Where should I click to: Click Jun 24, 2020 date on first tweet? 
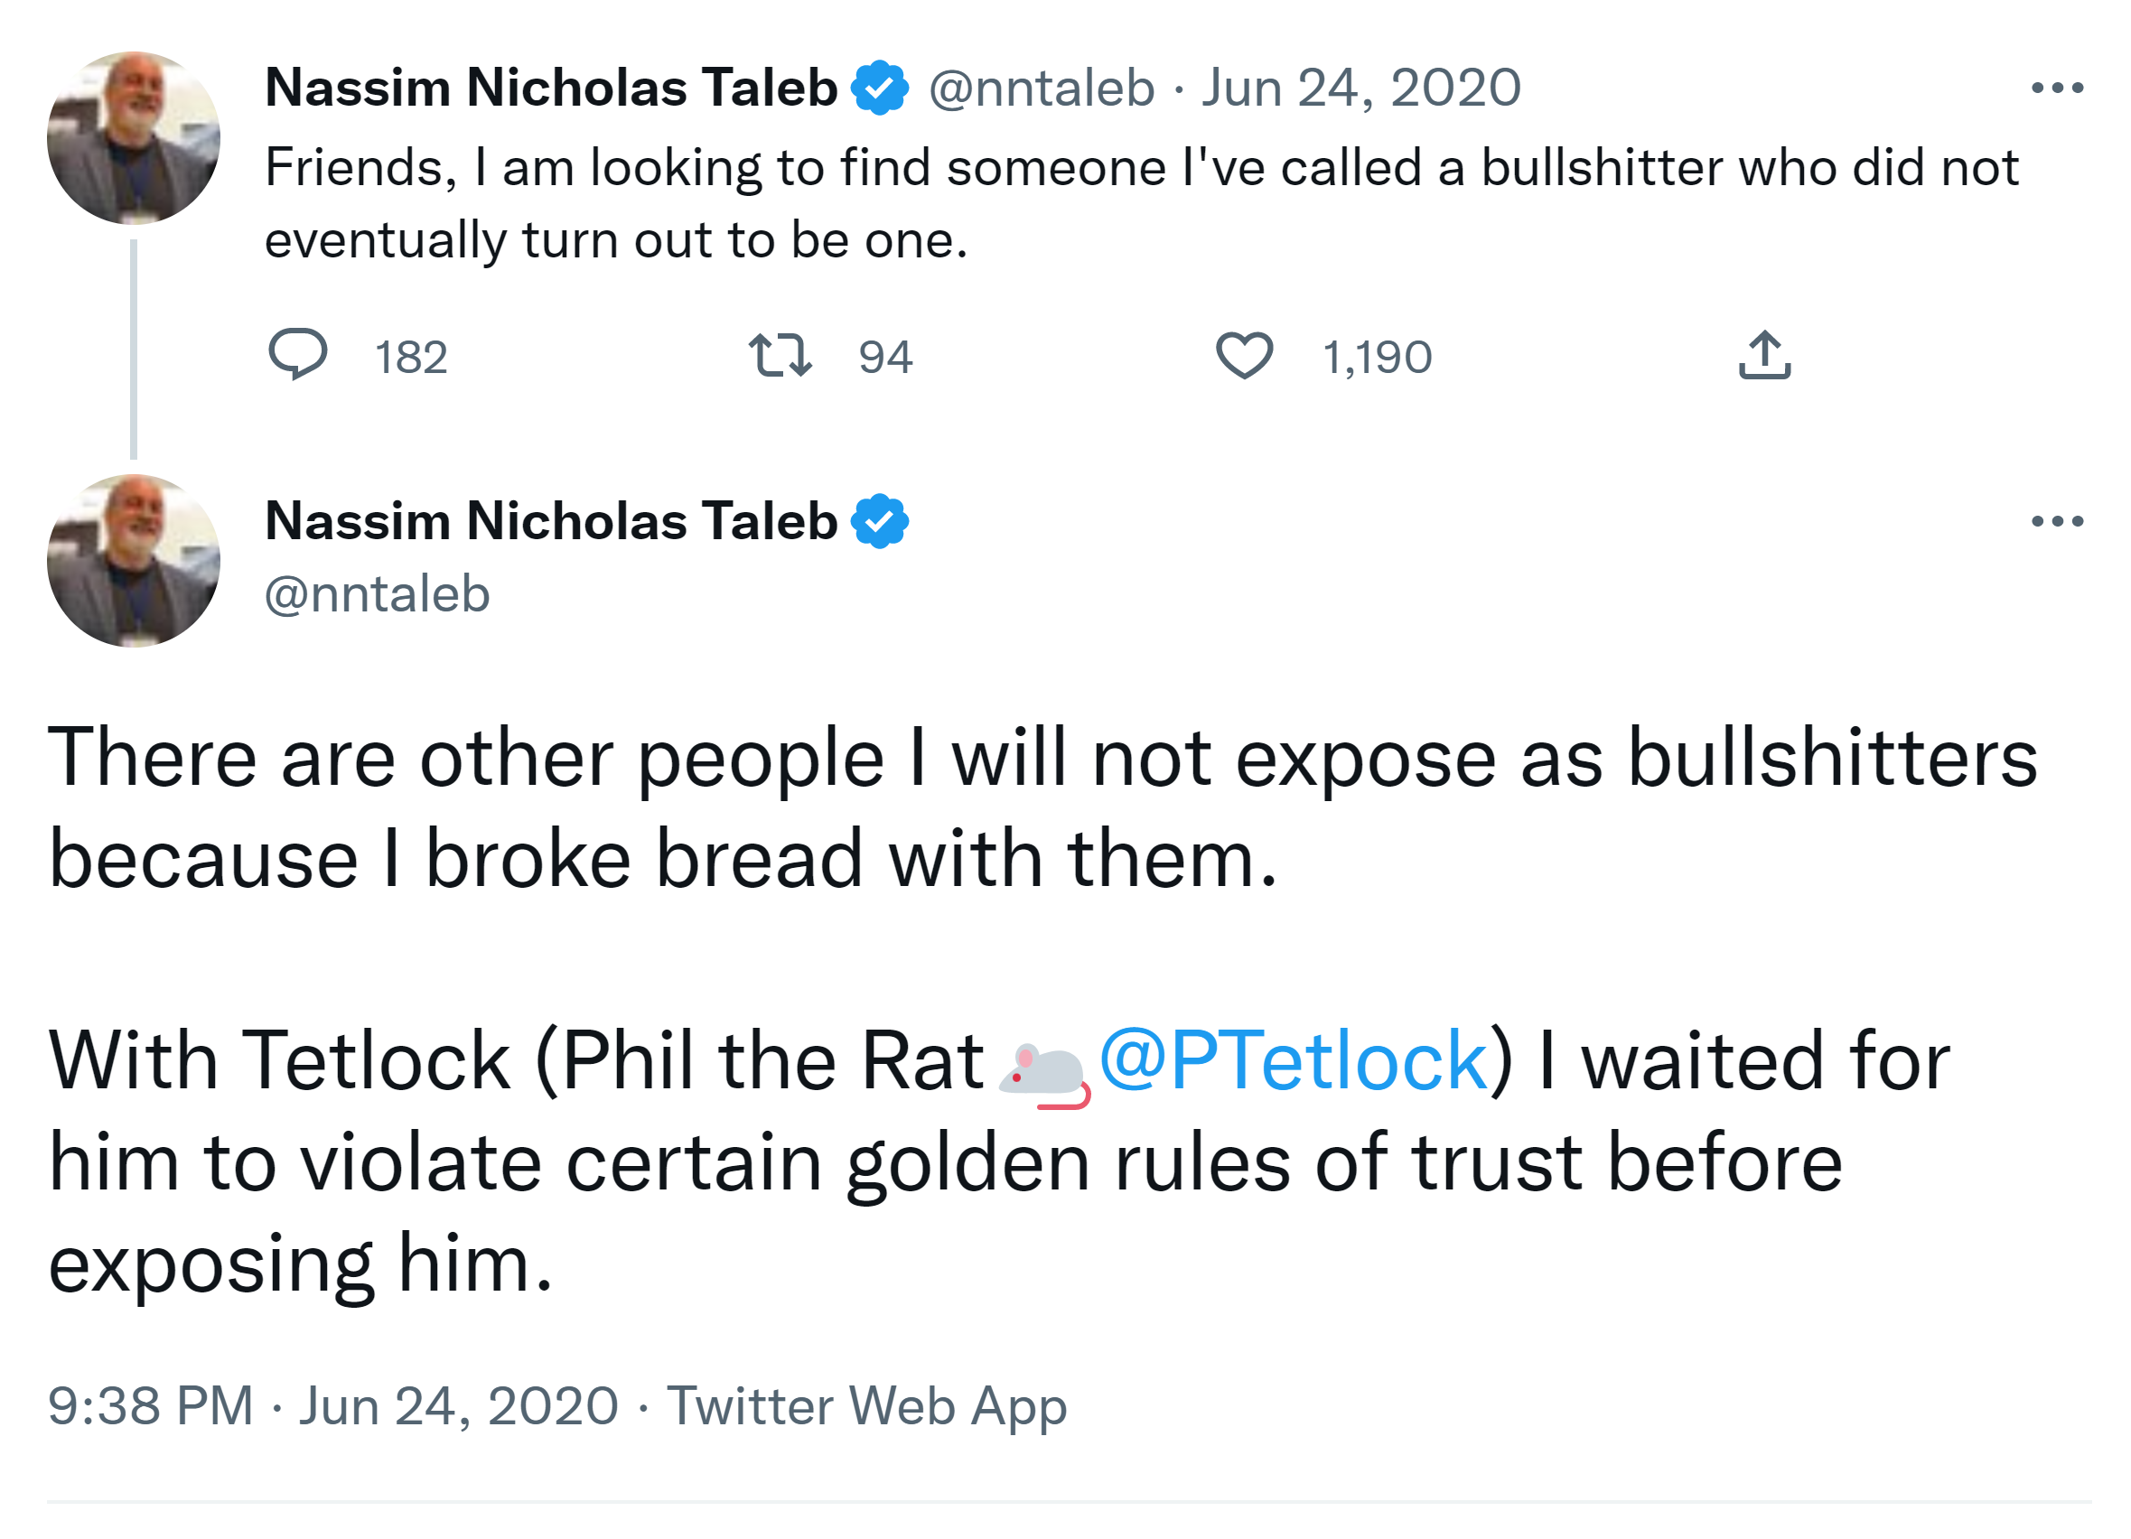1360,89
